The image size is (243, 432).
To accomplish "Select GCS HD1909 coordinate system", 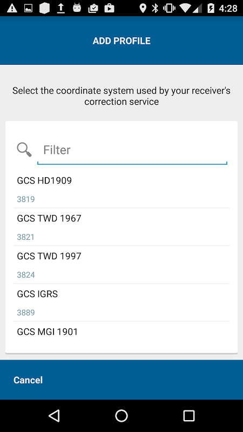I will click(122, 190).
